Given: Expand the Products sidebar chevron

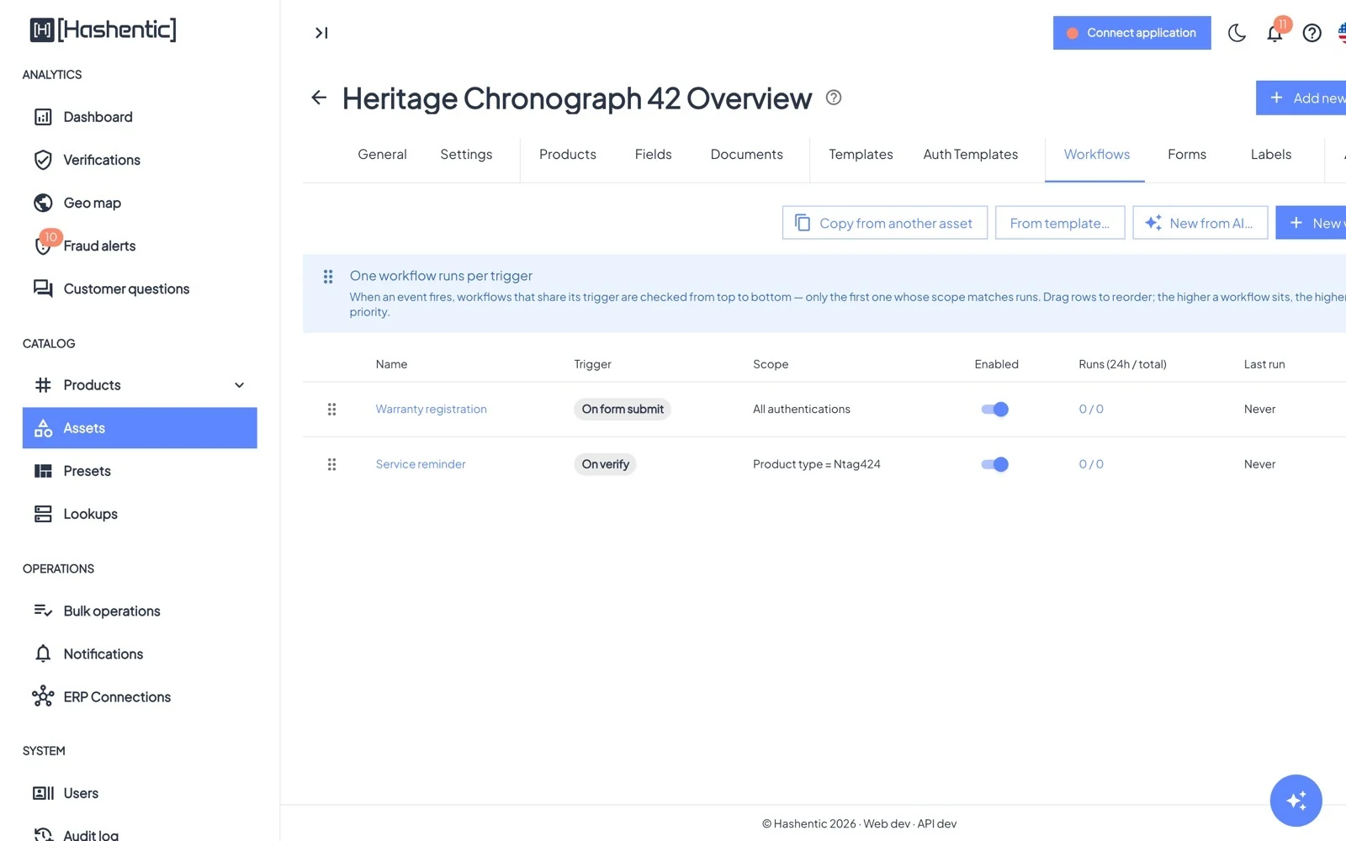Looking at the screenshot, I should click(239, 385).
